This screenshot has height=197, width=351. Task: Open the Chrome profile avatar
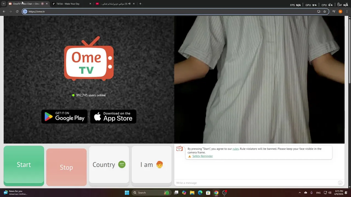pos(340,11)
